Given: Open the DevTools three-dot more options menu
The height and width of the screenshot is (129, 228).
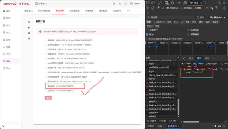Looking at the screenshot, I should click(x=214, y=3).
